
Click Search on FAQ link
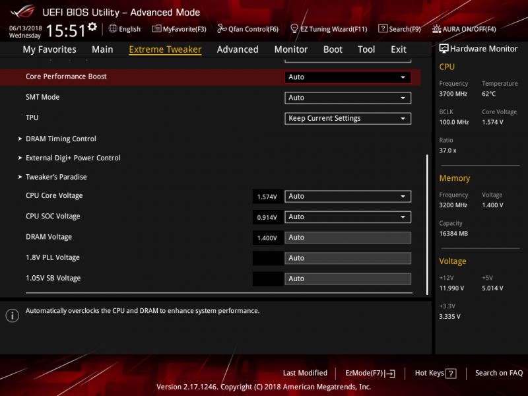pyautogui.click(x=499, y=373)
